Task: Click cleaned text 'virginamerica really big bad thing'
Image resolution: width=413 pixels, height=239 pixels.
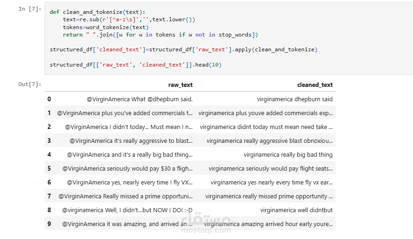Action: 288,154
